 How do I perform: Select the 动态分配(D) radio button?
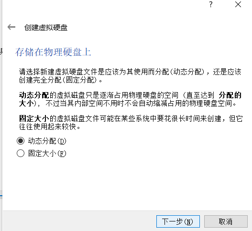(21, 141)
